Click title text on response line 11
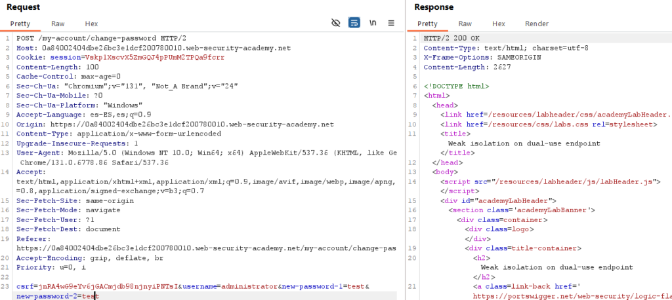 (x=524, y=143)
